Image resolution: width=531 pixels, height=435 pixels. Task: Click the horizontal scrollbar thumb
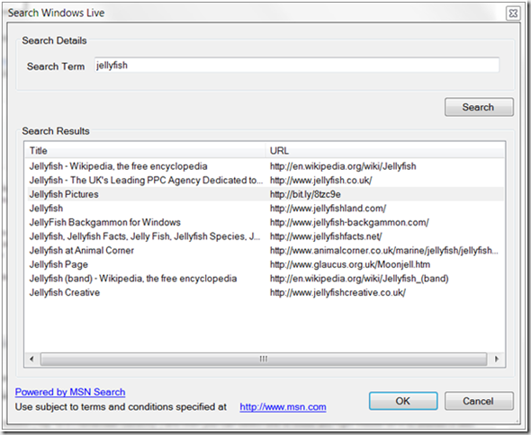[x=264, y=359]
